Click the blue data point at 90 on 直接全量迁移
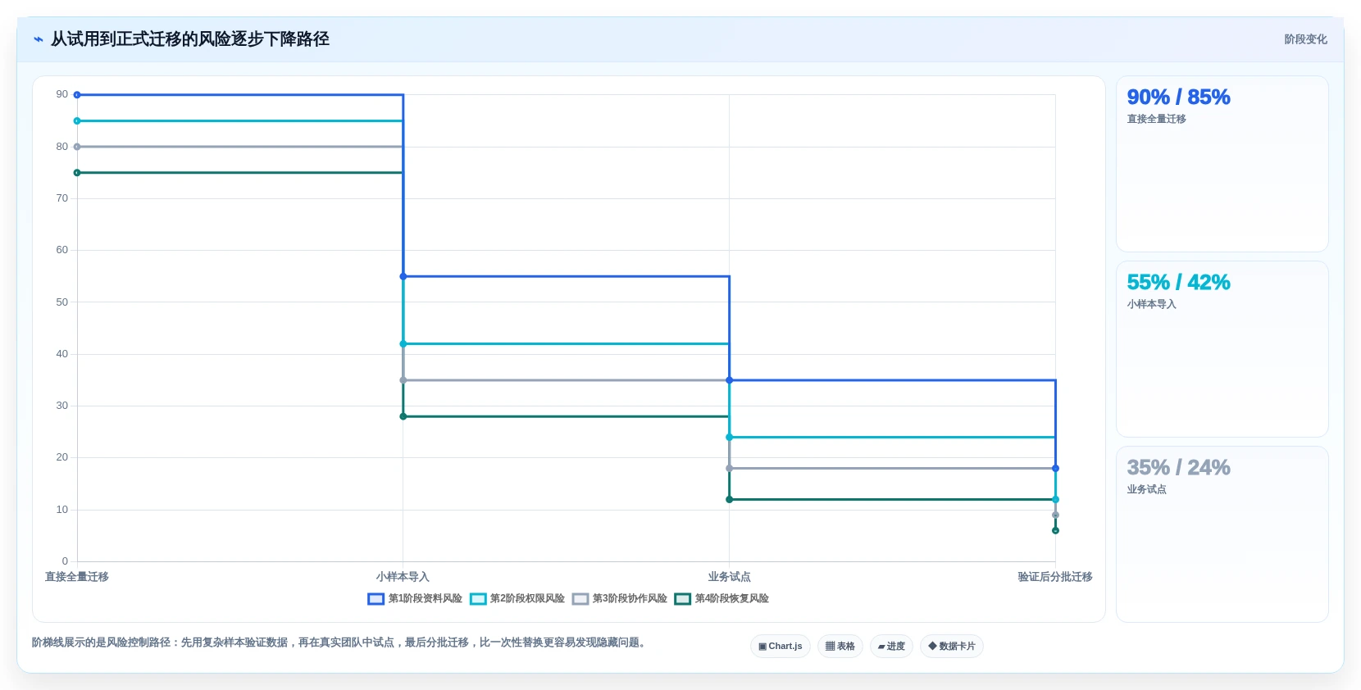Viewport: 1361px width, 690px height. point(77,95)
